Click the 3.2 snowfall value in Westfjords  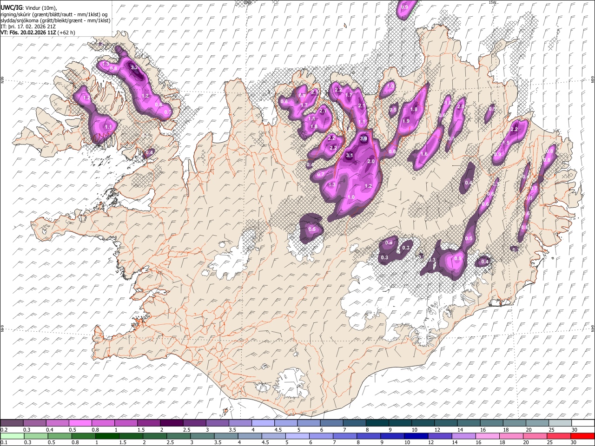click(135, 67)
